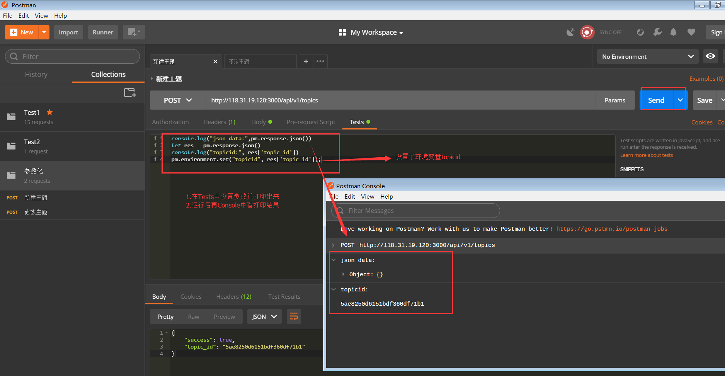725x376 pixels.
Task: Click the red SYNC OFF sync icon
Action: (x=587, y=32)
